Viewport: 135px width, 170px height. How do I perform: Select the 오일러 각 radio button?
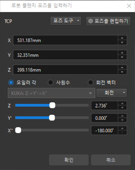tap(11, 83)
